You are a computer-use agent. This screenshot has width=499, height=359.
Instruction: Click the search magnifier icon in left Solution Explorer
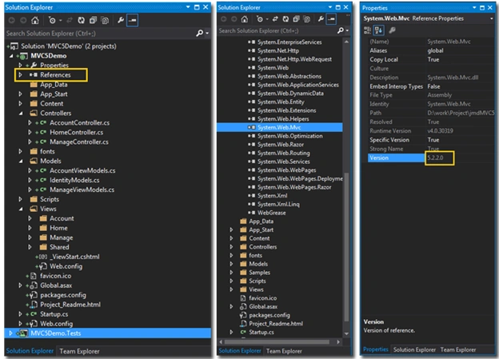[200, 33]
